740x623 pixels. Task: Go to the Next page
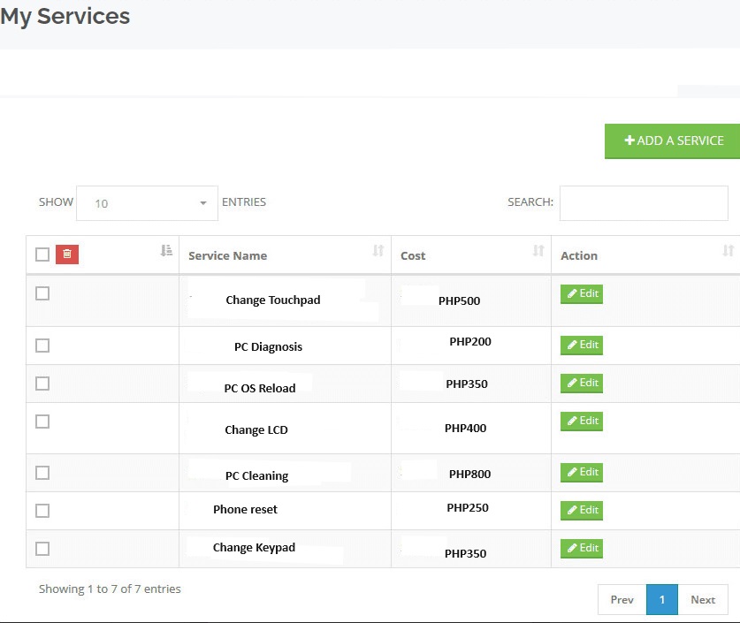coord(703,599)
